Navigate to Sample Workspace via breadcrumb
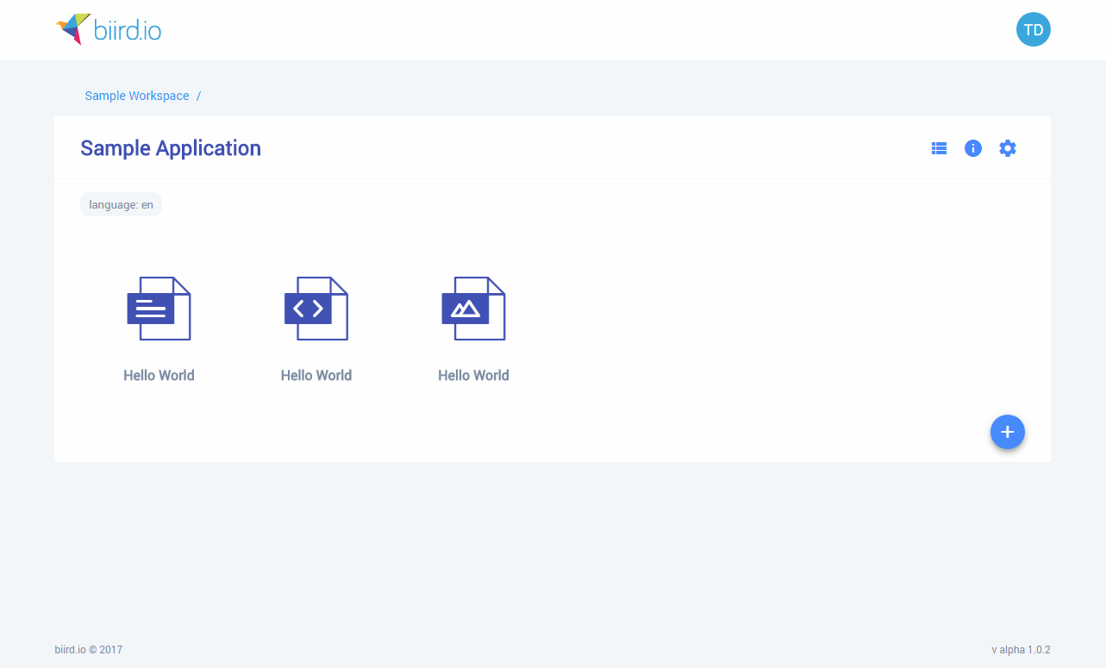1106x668 pixels. point(136,96)
